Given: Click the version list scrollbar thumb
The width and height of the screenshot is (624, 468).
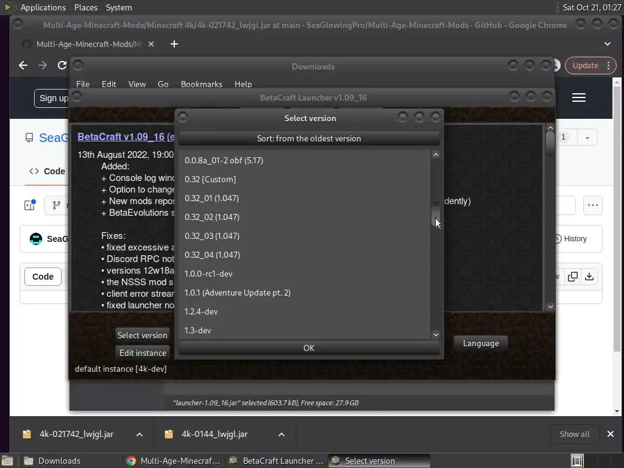Looking at the screenshot, I should (x=436, y=214).
